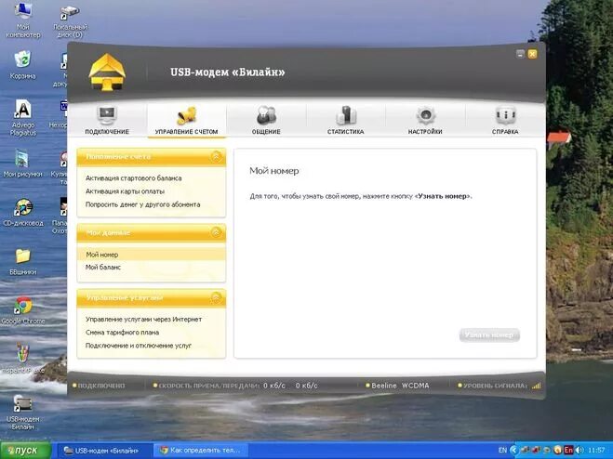Switch to Chrome Как определить taskbar button
Screen dimensions: 613x459
click(x=201, y=451)
